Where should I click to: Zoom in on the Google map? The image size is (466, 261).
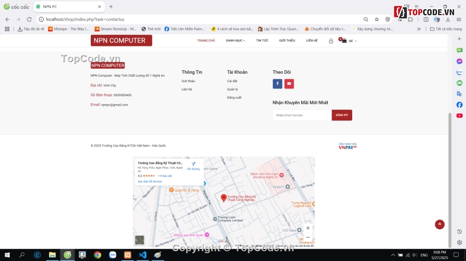308,228
